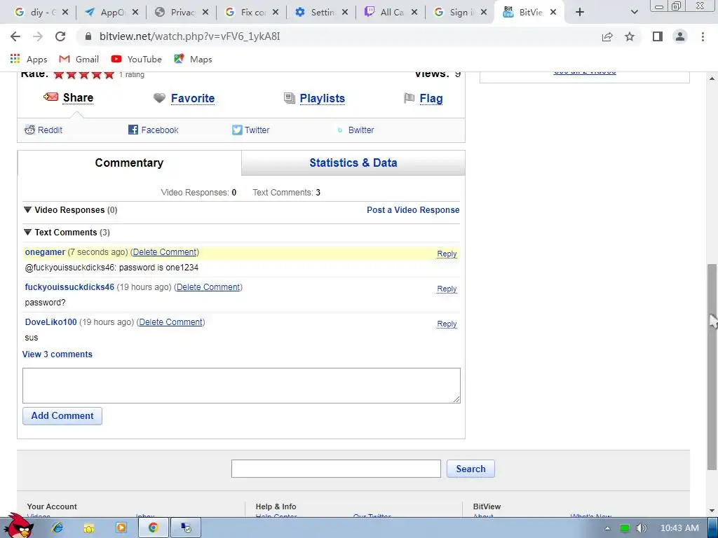Switch to Statistics & Data tab
718x538 pixels.
point(353,163)
